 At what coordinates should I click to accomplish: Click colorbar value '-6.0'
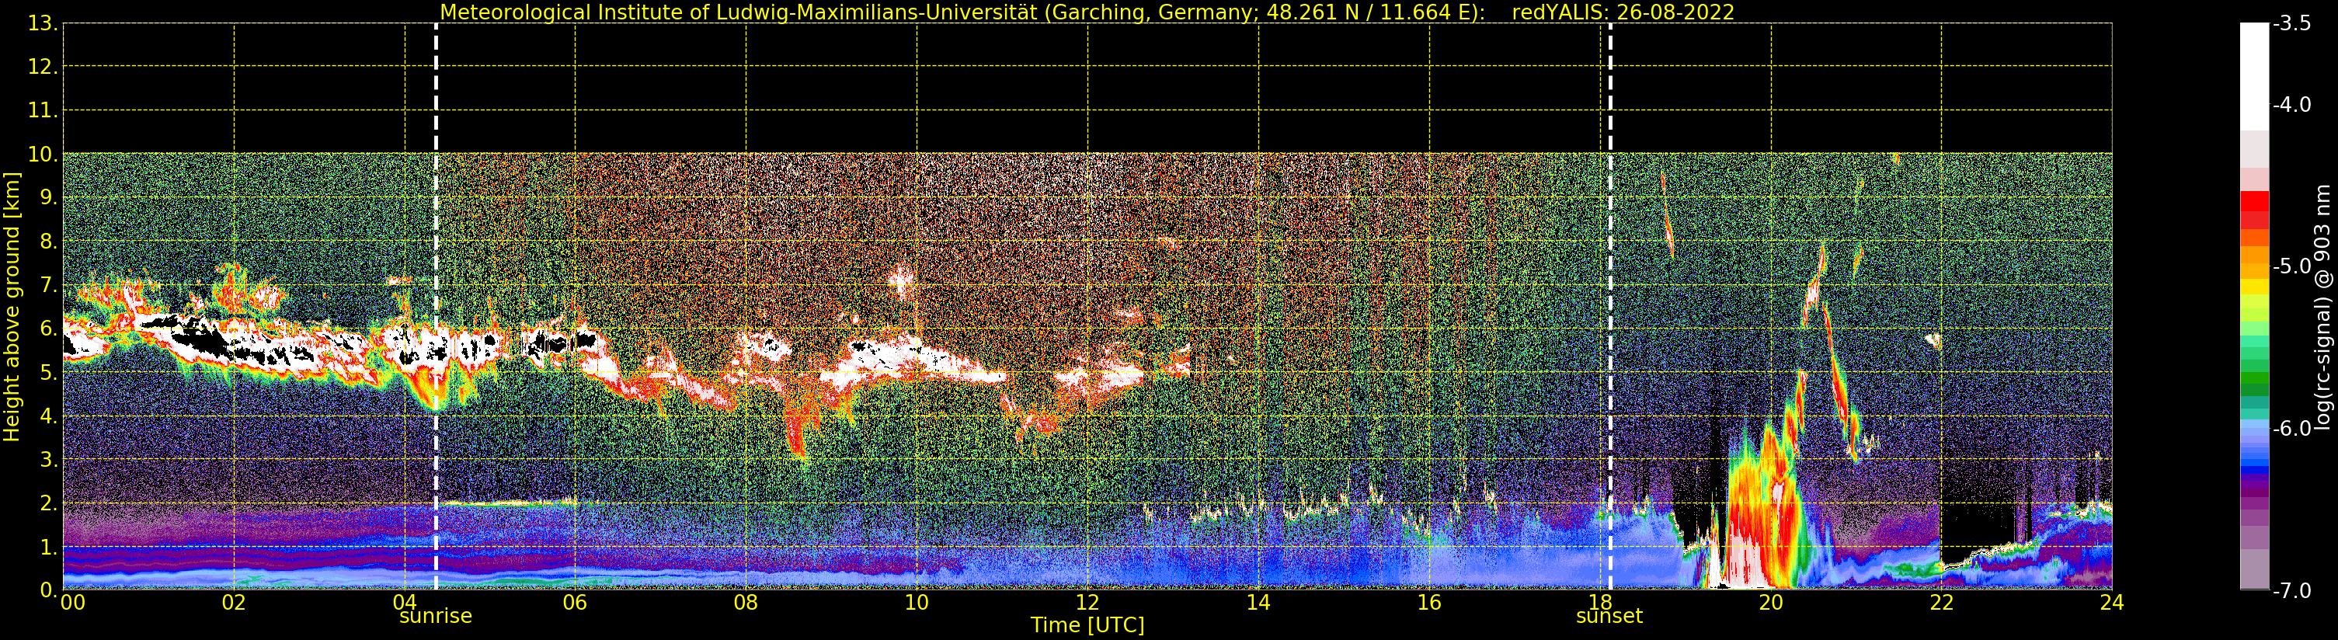click(2291, 429)
